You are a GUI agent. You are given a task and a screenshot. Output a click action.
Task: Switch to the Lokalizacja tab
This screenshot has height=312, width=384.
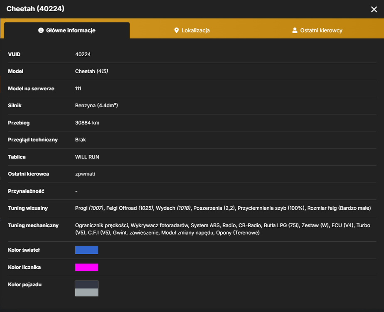click(x=192, y=30)
